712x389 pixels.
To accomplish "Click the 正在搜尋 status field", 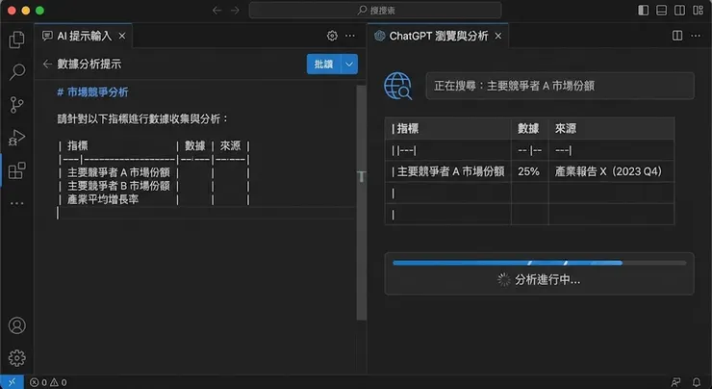I will (x=560, y=86).
